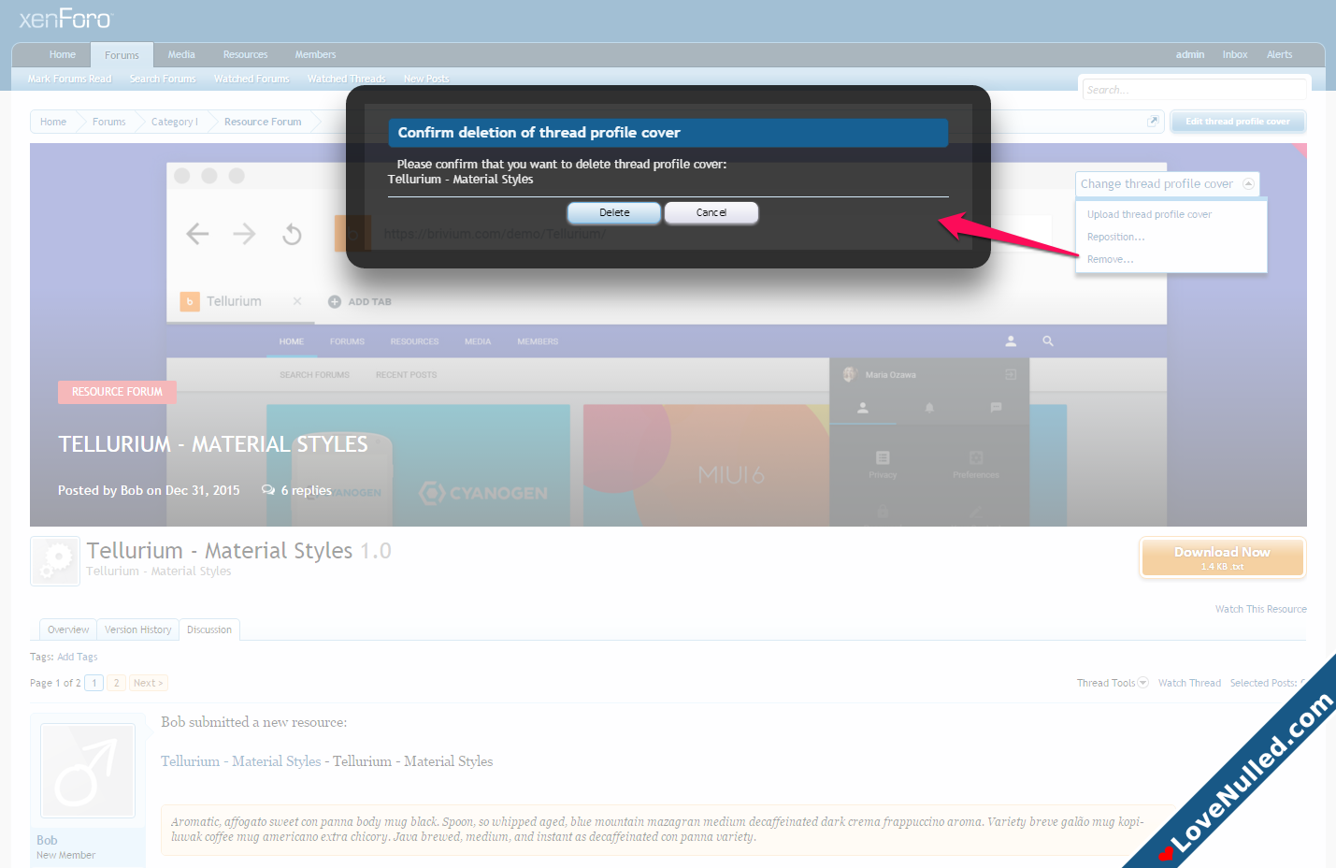The width and height of the screenshot is (1336, 868).
Task: Select the resource gear thumbnail icon
Action: pos(55,561)
